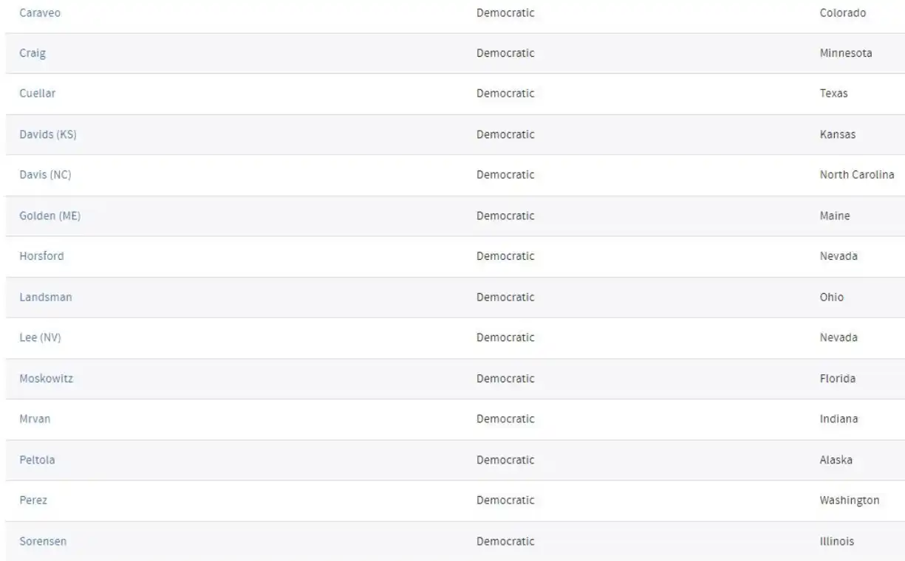
Task: Click the North Carolina state cell
Action: [x=857, y=175]
